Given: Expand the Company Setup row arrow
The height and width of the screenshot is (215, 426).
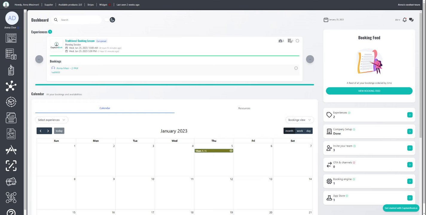Looking at the screenshot, I should point(410,131).
